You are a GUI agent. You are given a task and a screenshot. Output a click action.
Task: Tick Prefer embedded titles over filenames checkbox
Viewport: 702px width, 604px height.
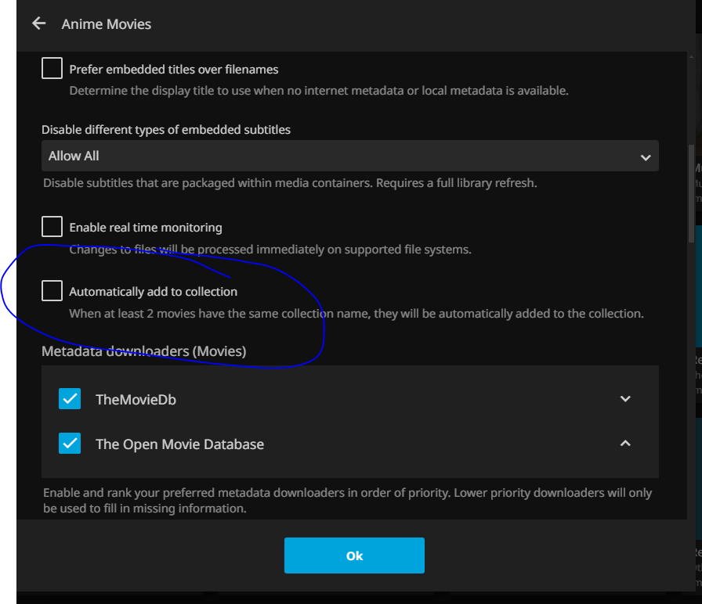pyautogui.click(x=52, y=69)
